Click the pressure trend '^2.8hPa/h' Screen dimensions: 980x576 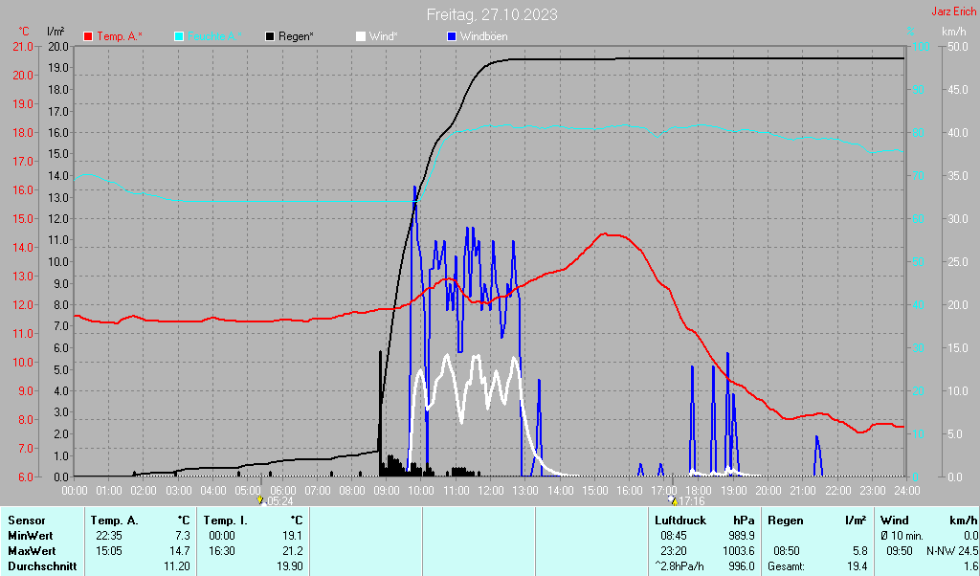[x=679, y=566]
